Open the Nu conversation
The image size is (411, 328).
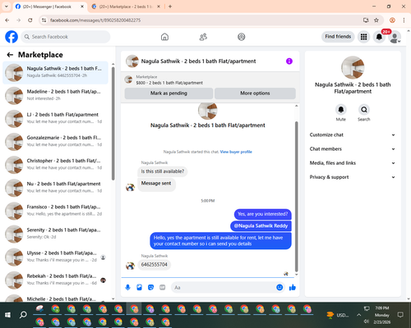coord(56,188)
